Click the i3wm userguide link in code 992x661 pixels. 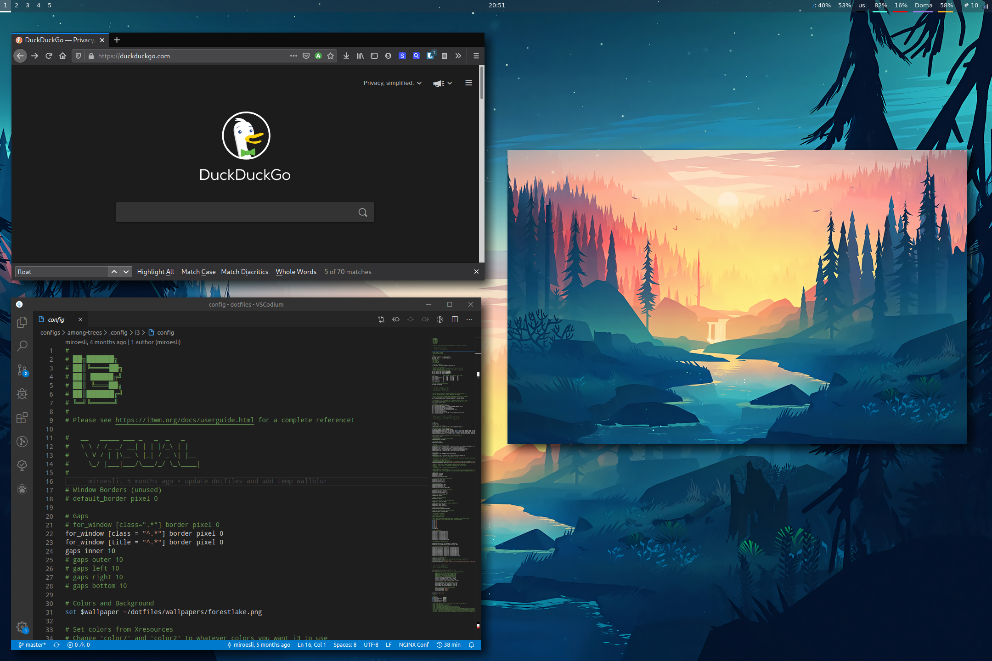pyautogui.click(x=184, y=420)
